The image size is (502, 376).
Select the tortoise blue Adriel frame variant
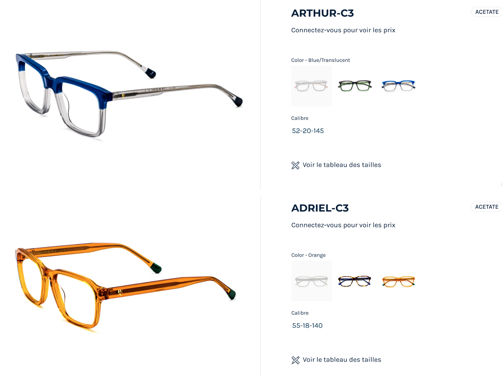click(355, 281)
